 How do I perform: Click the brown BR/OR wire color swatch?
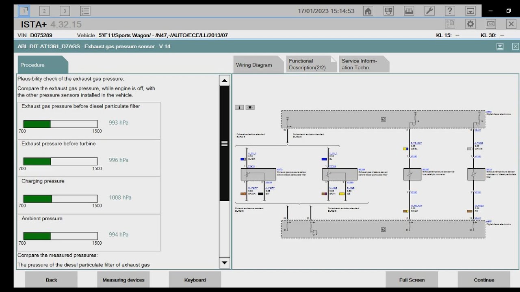243,194
